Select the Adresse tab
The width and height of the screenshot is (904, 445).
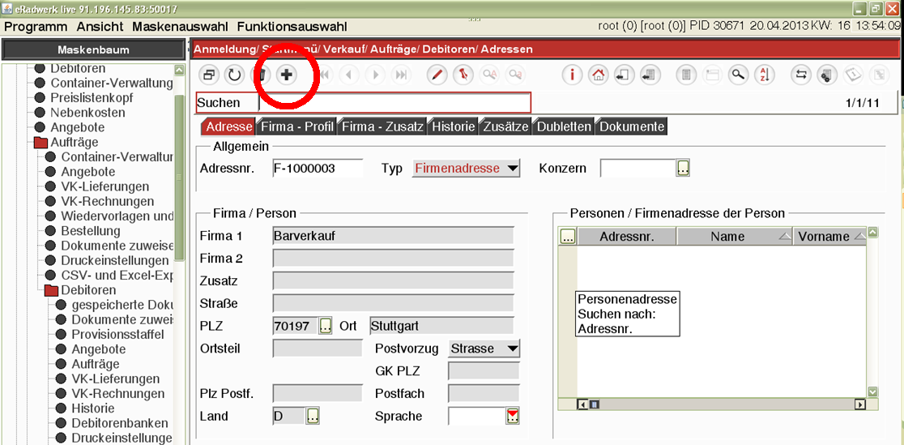point(228,126)
